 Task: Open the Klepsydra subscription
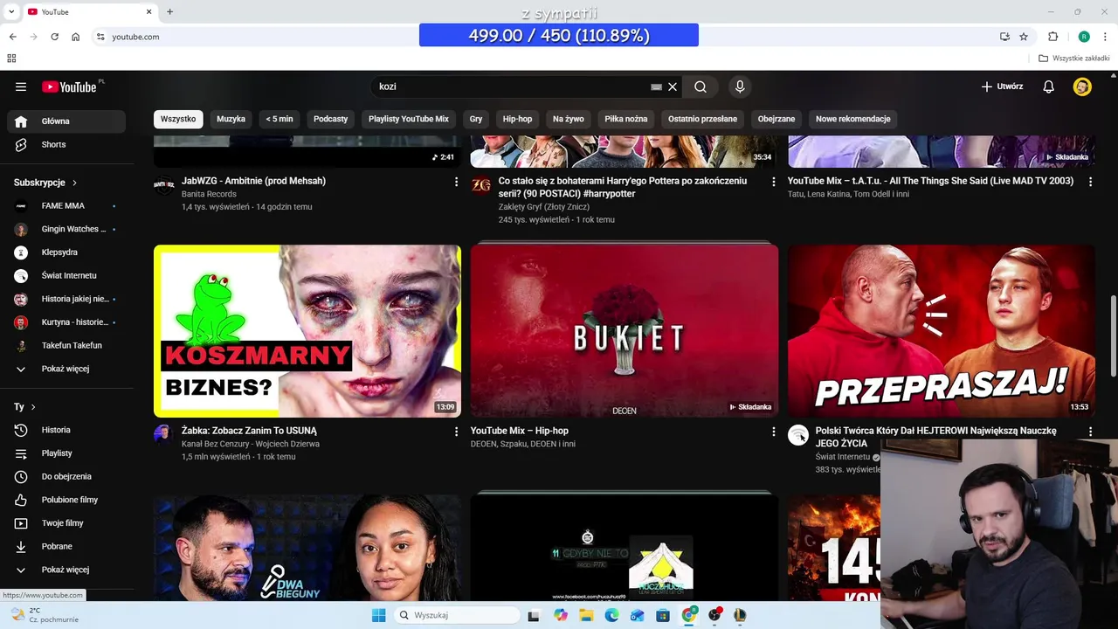(66, 252)
